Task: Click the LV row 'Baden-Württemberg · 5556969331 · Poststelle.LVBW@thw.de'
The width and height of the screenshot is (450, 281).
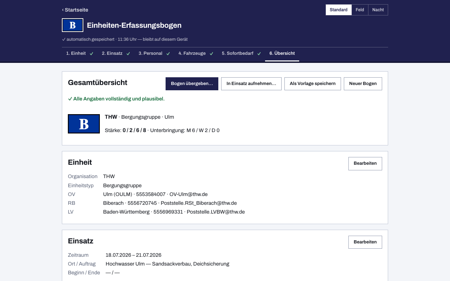Action: (174, 212)
